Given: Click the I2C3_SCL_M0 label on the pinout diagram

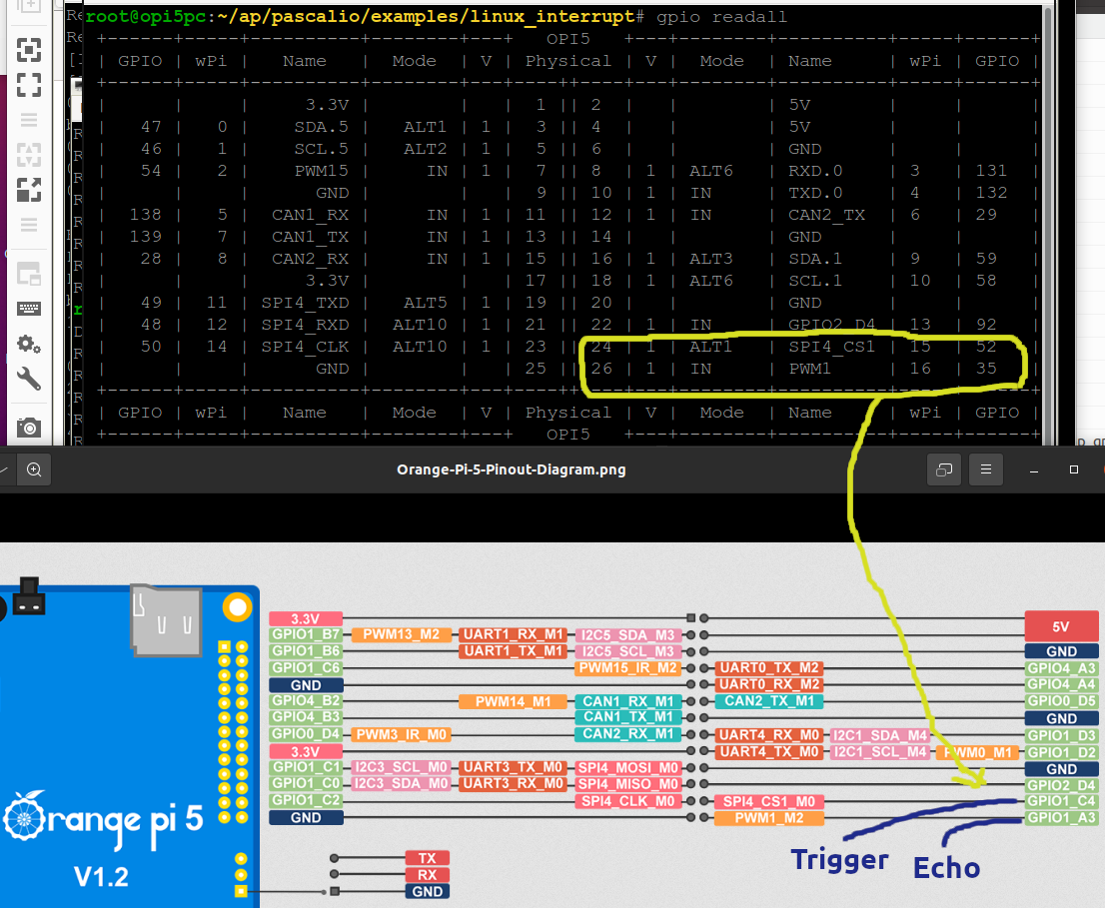Looking at the screenshot, I should click(401, 767).
